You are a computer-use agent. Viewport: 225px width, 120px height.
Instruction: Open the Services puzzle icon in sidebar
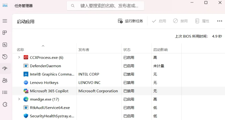[x=5, y=104]
